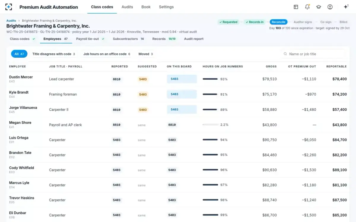Click the reportable amount $85,200
Image resolution: width=356 pixels, height=222 pixels.
(x=339, y=215)
